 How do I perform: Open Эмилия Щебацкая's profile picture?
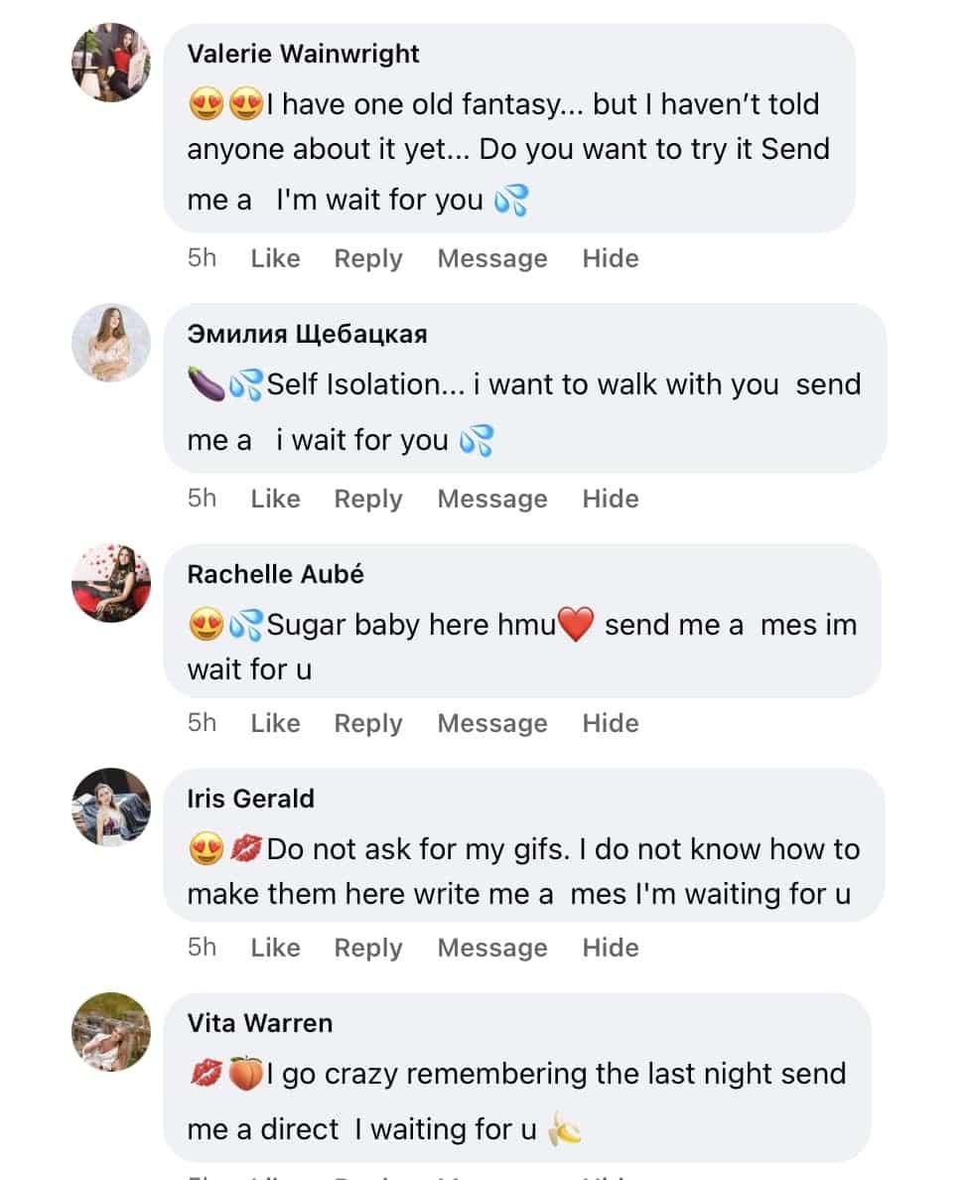click(x=111, y=343)
